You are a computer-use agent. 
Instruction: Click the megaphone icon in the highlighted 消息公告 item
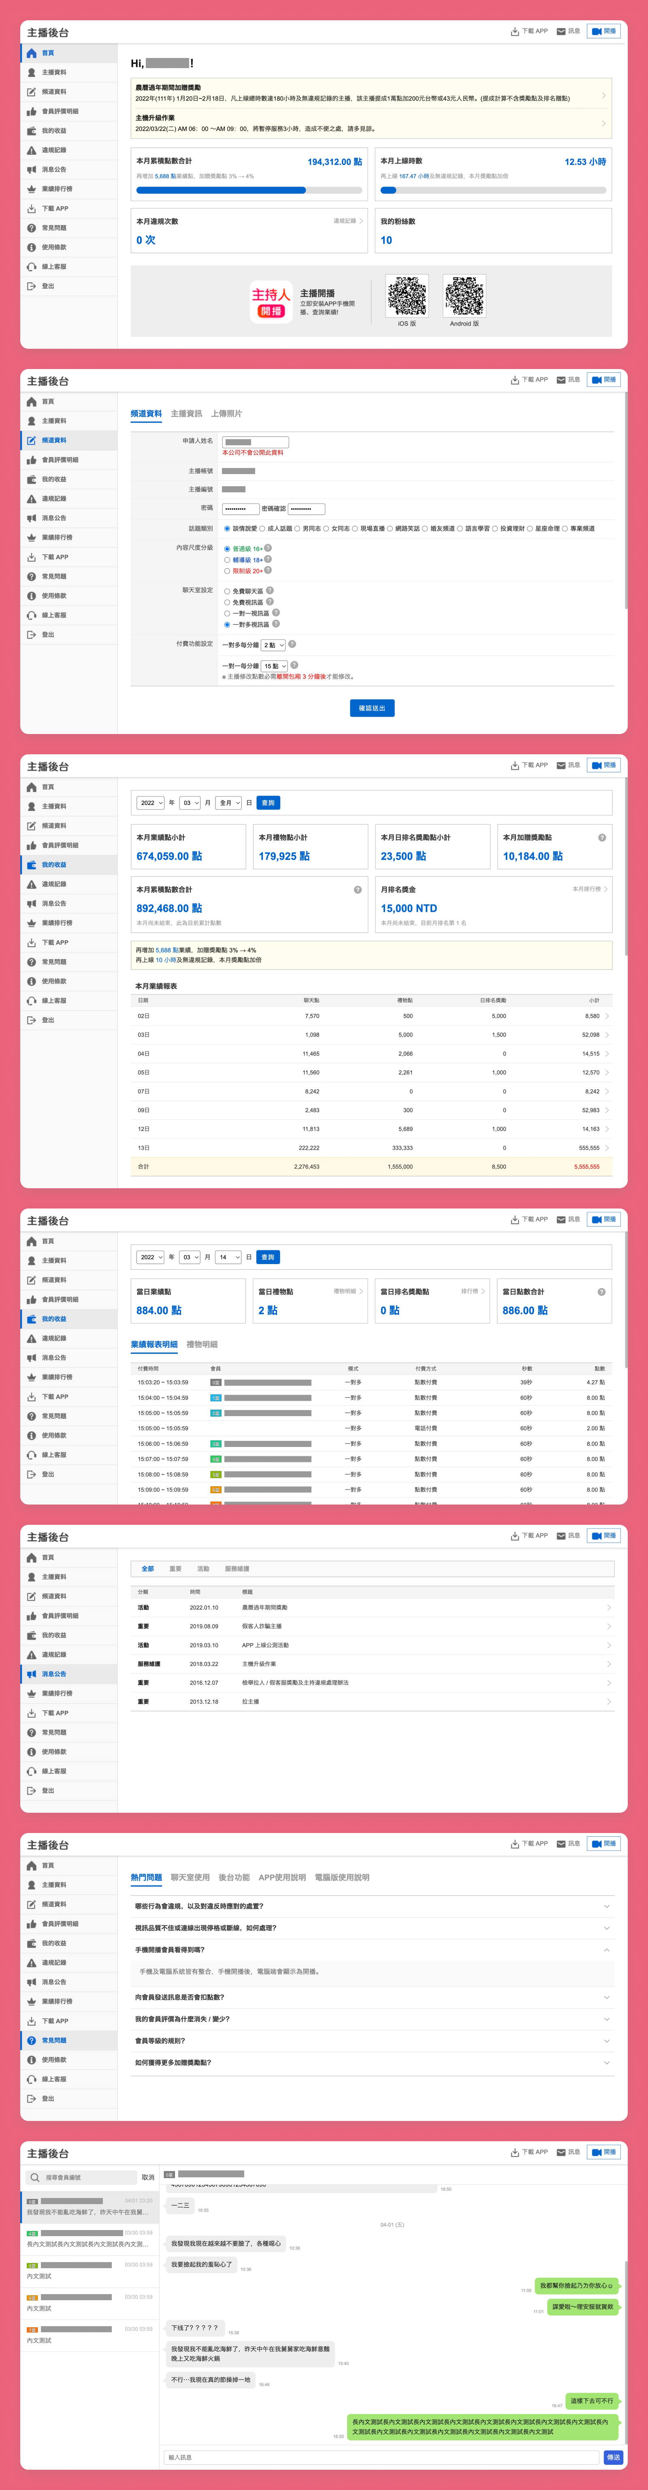pos(32,1673)
